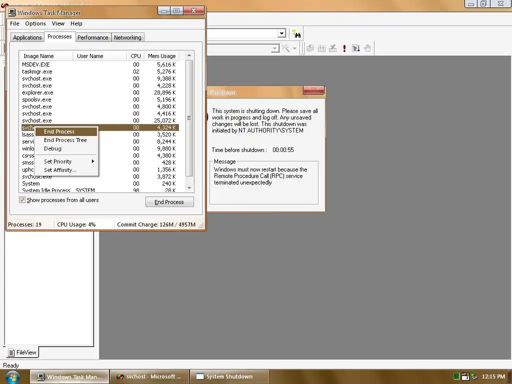The height and width of the screenshot is (384, 512).
Task: Click the Compile stack icon in Visual Studio toolbar
Action: pyautogui.click(x=310, y=48)
